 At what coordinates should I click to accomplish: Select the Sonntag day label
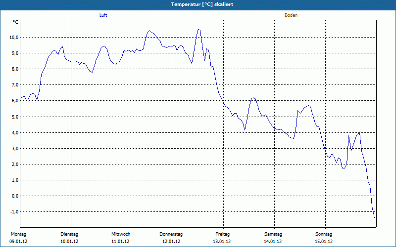324,234
